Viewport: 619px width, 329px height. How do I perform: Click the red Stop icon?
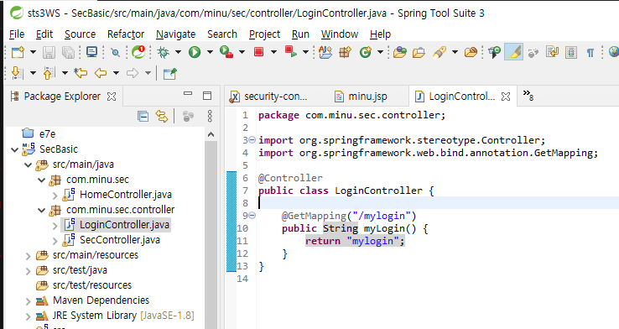[x=258, y=52]
